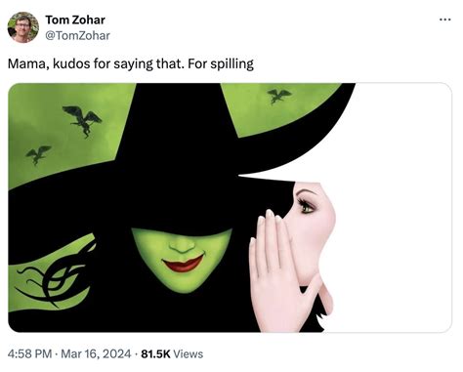463x372 pixels.
Task: Click the flying monkey at top right
Action: pyautogui.click(x=279, y=96)
